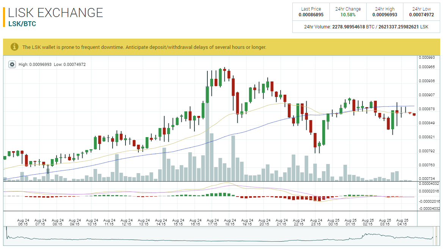Click the range selector handle on overview chart
The height and width of the screenshot is (250, 447).
(x=436, y=236)
